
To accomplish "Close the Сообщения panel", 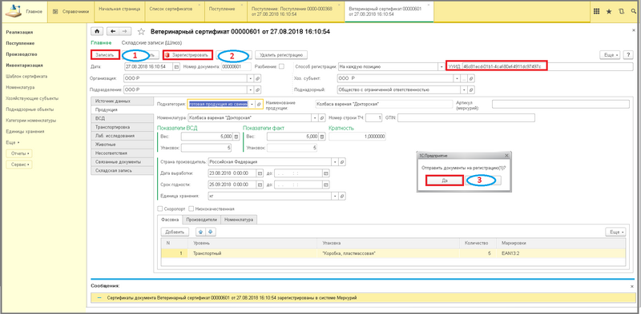I will pyautogui.click(x=631, y=286).
